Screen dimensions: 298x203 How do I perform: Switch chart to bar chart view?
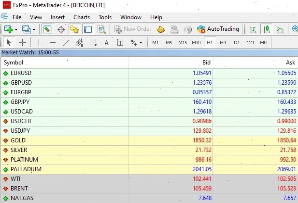pos(253,29)
